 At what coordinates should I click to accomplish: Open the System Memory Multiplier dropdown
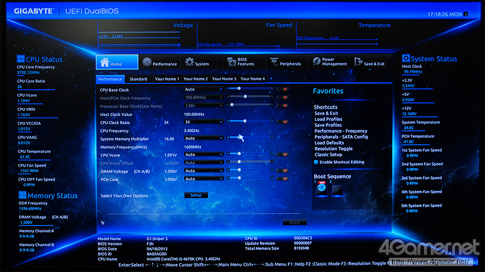click(204, 138)
